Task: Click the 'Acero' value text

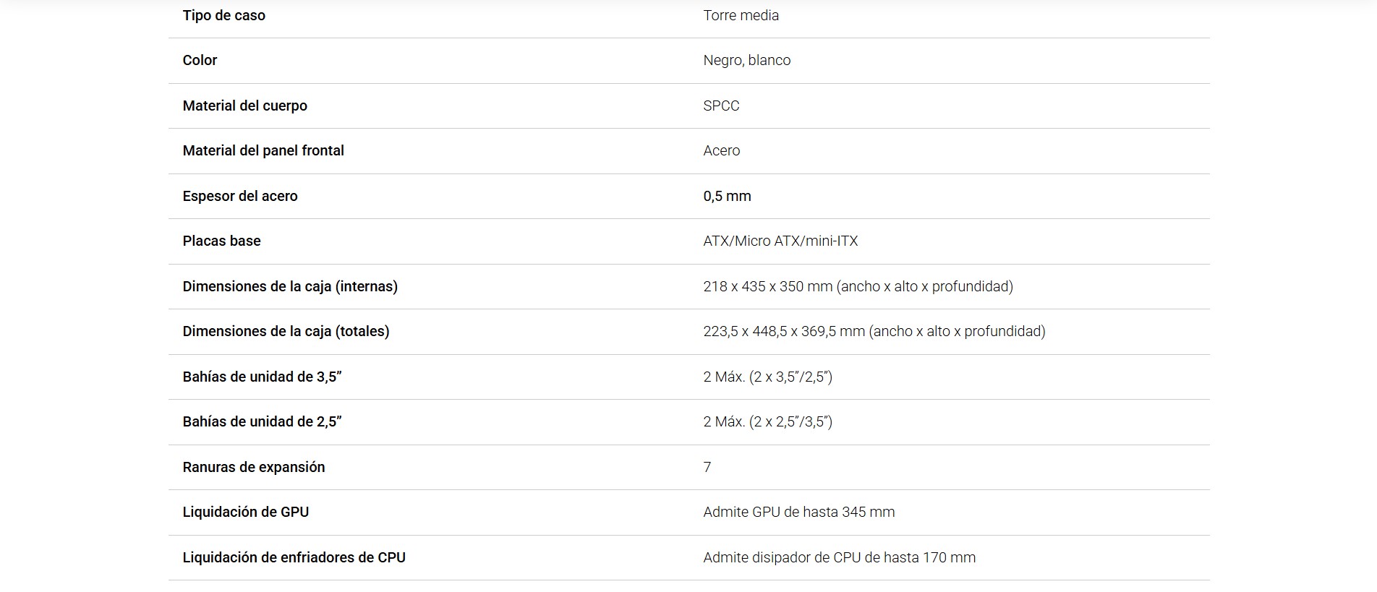Action: tap(721, 150)
